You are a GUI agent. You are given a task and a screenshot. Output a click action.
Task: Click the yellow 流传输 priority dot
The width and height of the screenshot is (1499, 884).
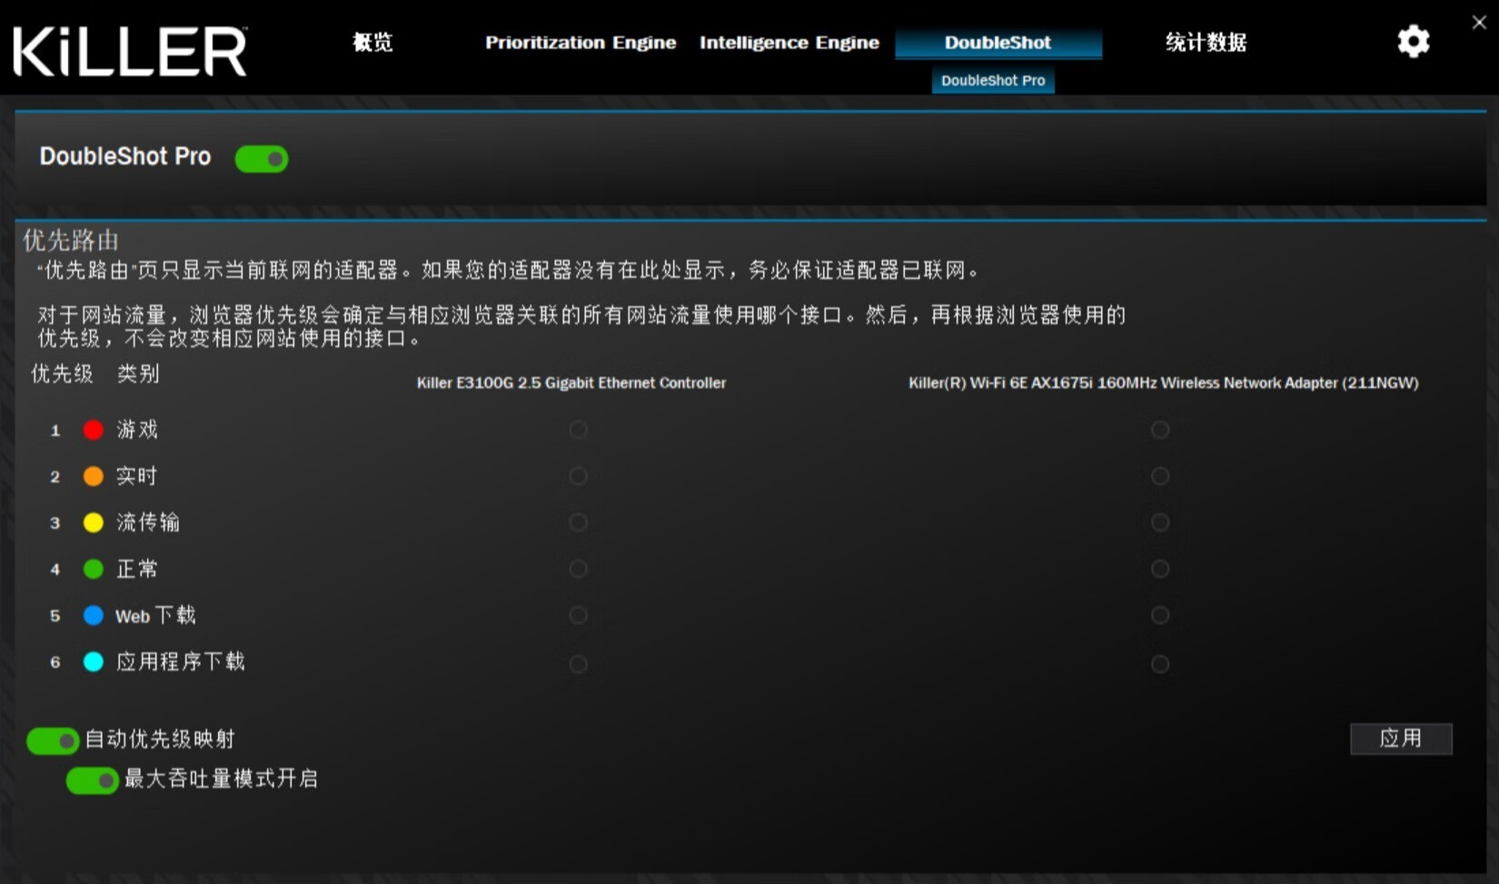point(94,522)
